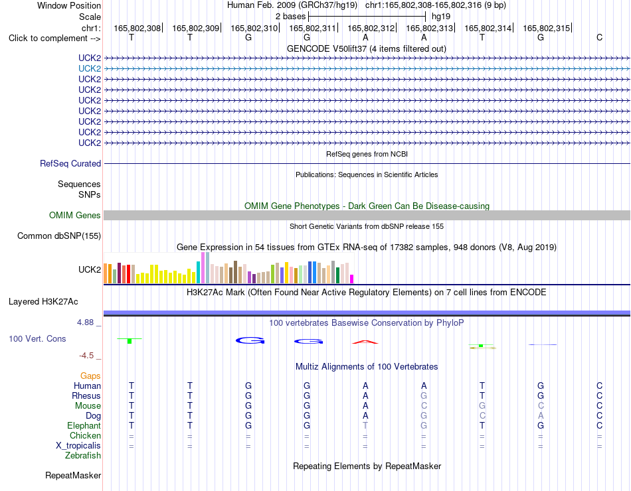Click "Multiz Alignments of 100 Vertebrates" title
This screenshot has width=631, height=491.
(x=367, y=367)
